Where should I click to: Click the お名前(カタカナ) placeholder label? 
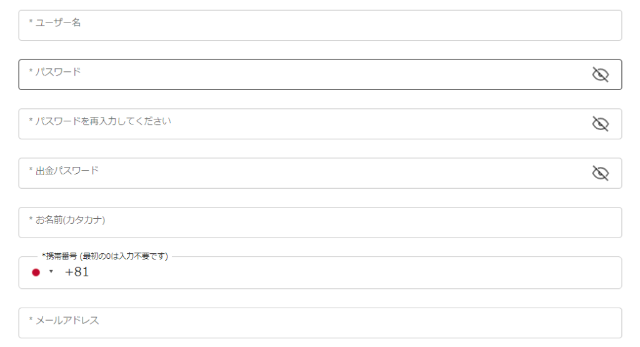point(67,220)
